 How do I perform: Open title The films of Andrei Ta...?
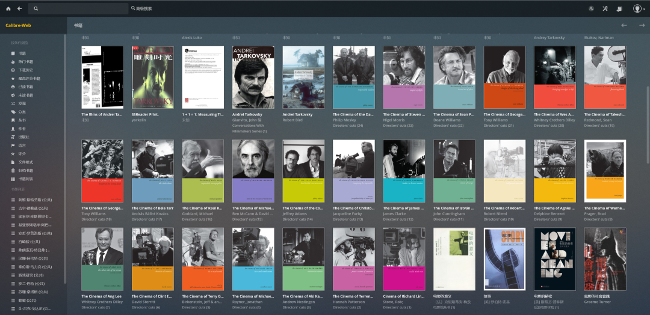coord(102,114)
